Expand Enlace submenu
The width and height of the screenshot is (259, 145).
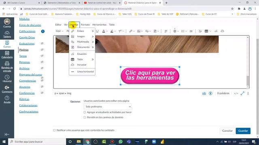82,31
